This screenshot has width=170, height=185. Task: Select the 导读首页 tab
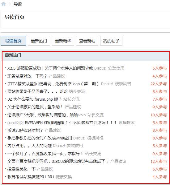tap(13, 41)
